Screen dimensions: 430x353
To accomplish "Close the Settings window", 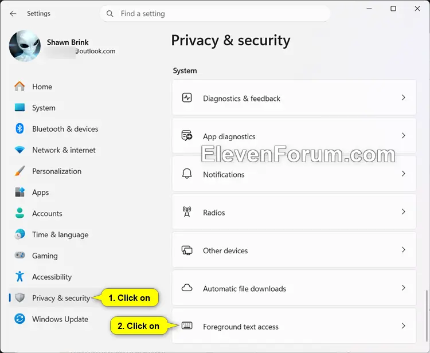I will point(417,9).
